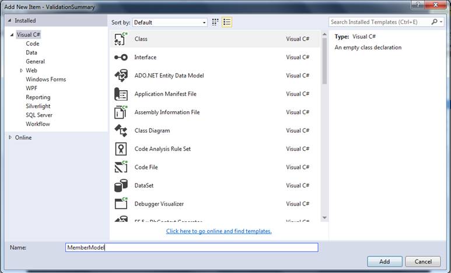Viewport: 451px width, 273px height.
Task: Collapse the Installed section
Action: (9, 21)
